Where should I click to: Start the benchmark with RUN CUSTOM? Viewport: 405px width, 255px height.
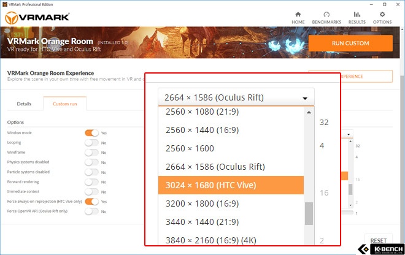[350, 44]
